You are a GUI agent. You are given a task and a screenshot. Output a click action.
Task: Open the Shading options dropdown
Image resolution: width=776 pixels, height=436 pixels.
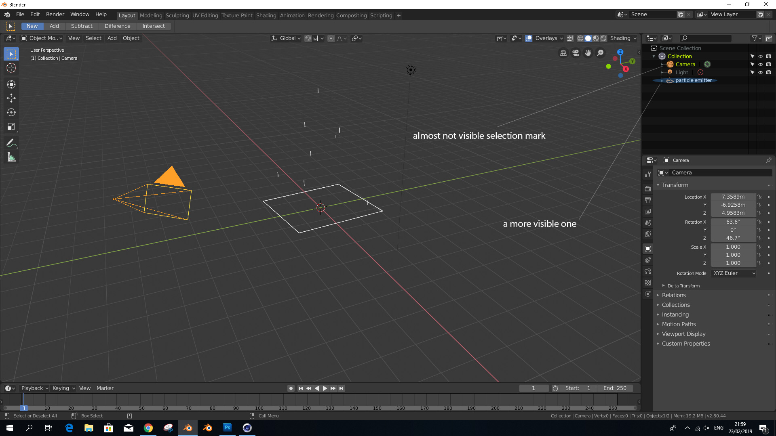pos(623,38)
